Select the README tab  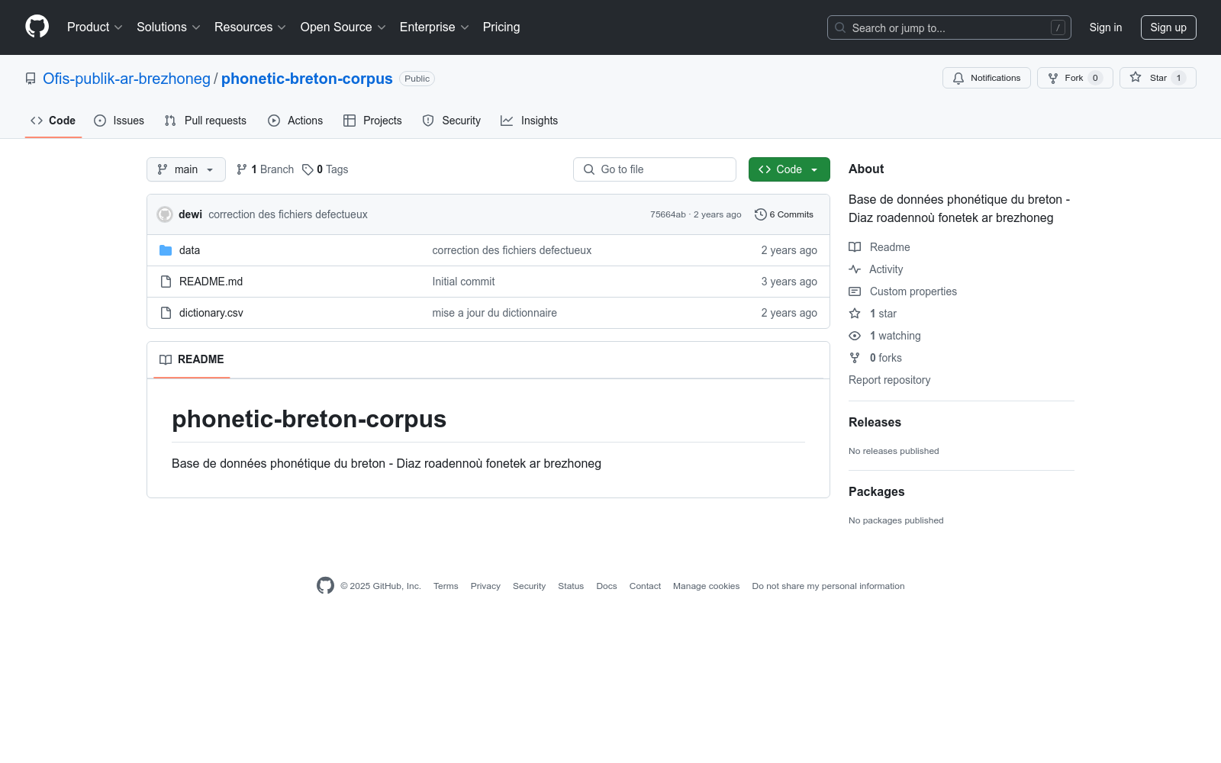(x=192, y=359)
